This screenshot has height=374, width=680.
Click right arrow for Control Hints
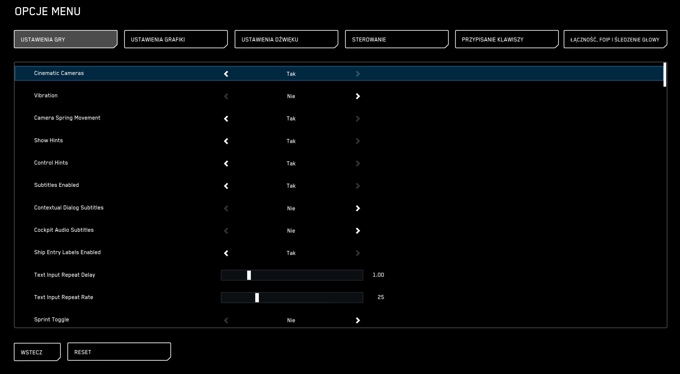coord(358,163)
